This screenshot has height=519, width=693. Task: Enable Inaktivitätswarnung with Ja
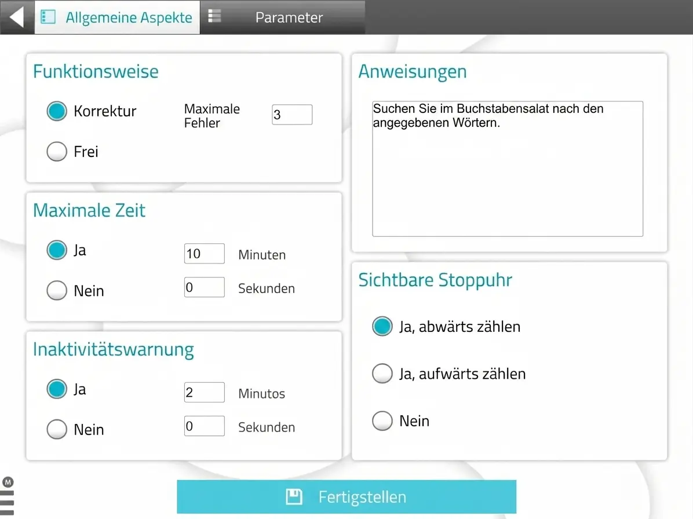(57, 389)
